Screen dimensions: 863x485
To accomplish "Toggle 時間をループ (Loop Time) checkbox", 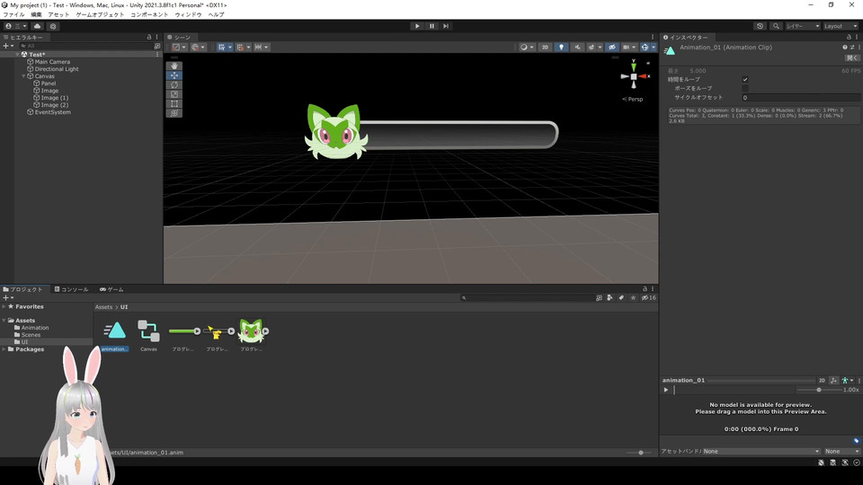I will pos(745,80).
